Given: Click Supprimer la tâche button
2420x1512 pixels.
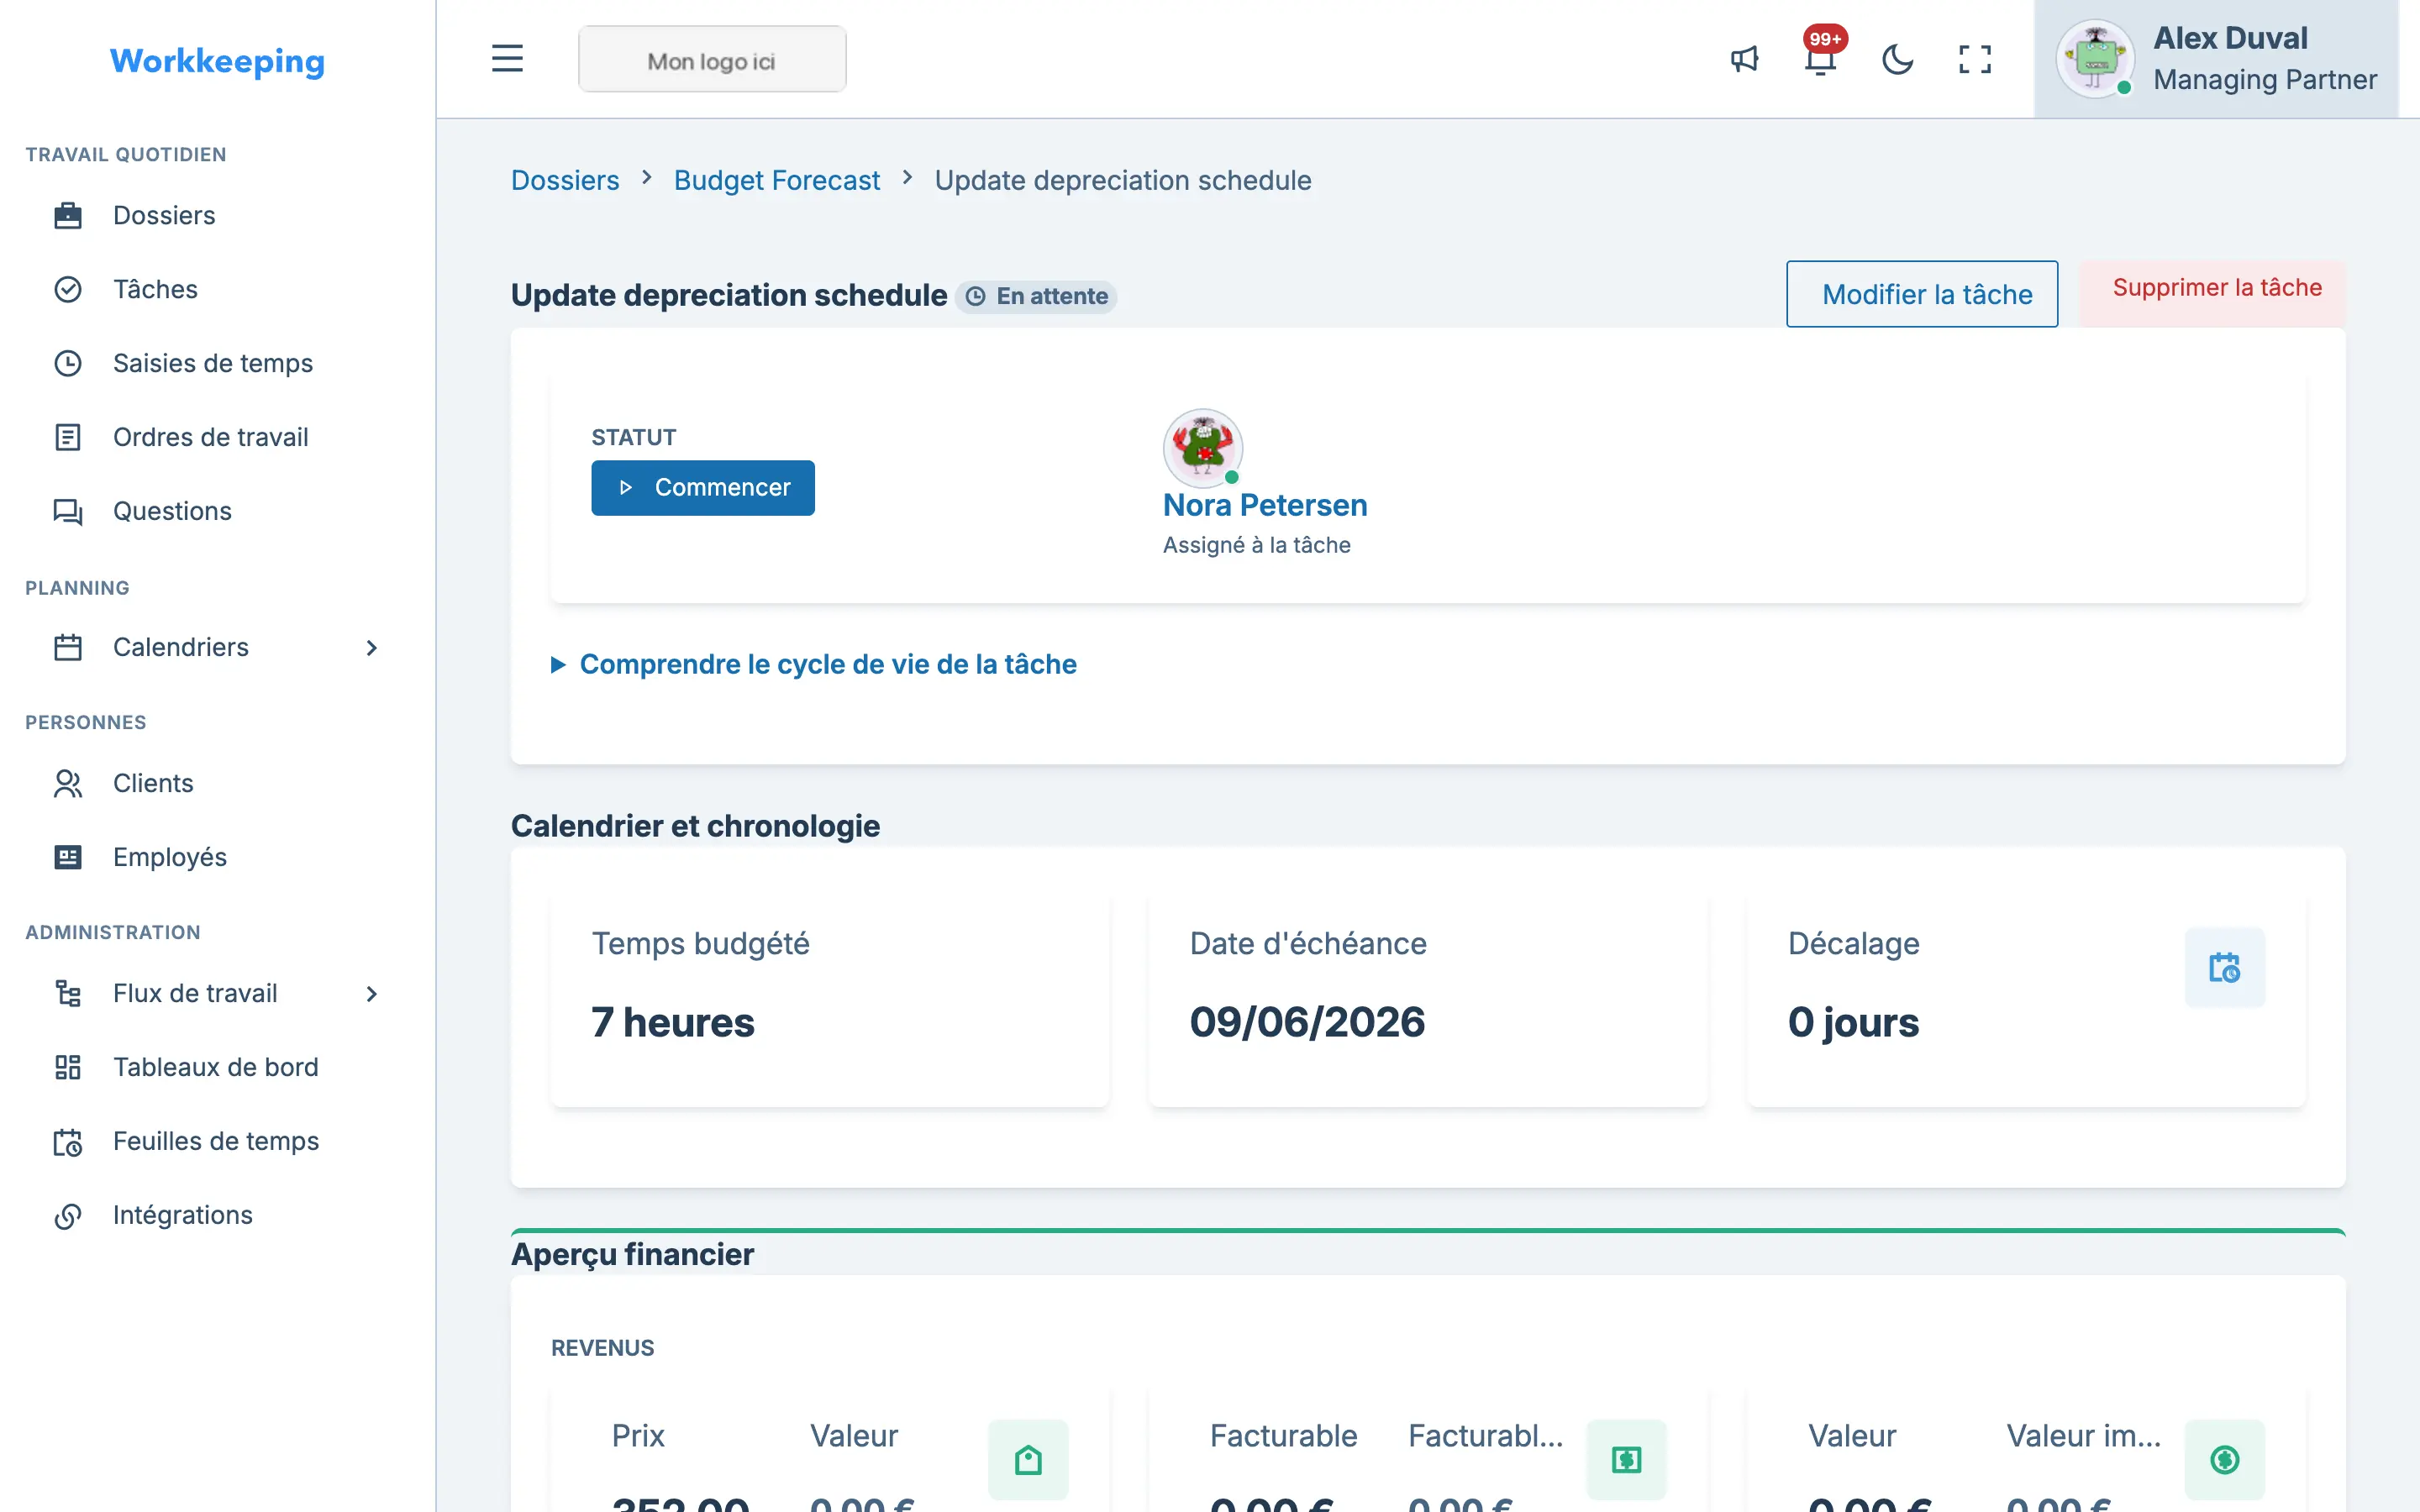Looking at the screenshot, I should pyautogui.click(x=2216, y=288).
